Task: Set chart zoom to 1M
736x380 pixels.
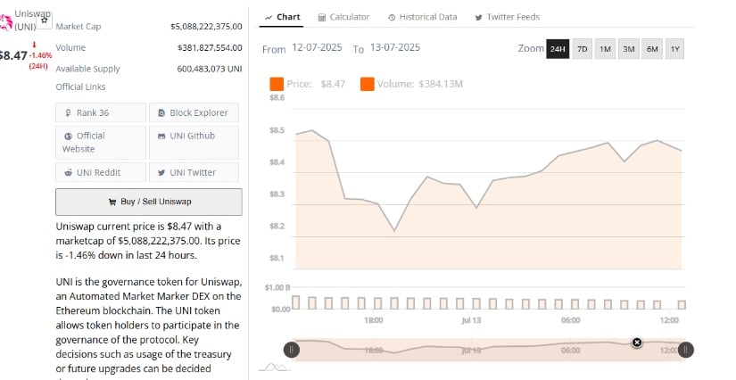Action: [x=606, y=48]
